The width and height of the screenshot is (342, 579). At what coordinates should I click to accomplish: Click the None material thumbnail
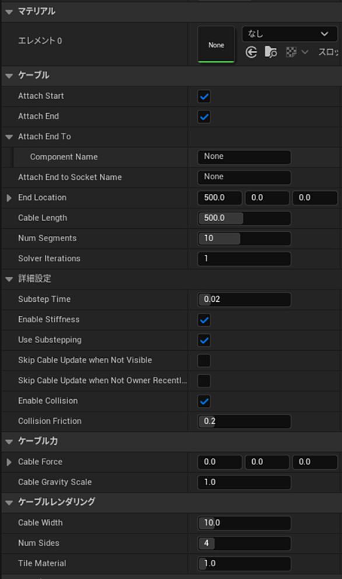coord(217,44)
